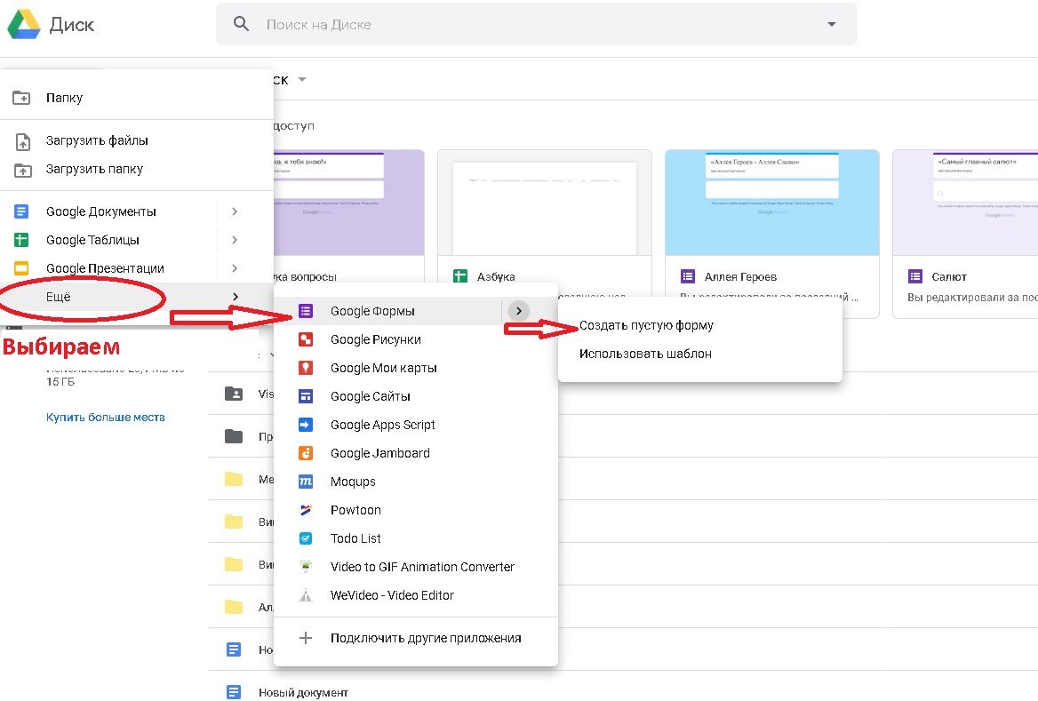This screenshot has height=701, width=1038.
Task: Select Папку to create a folder
Action: click(136, 98)
